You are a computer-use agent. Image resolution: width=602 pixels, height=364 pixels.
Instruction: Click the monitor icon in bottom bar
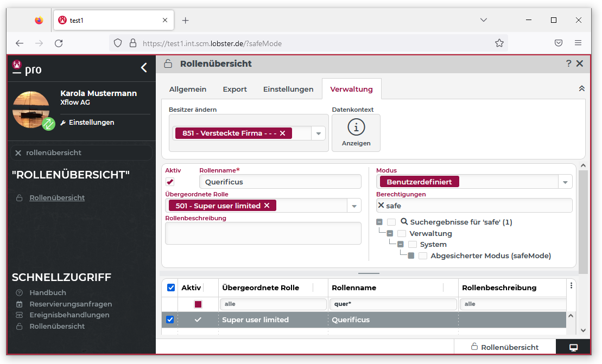point(573,347)
